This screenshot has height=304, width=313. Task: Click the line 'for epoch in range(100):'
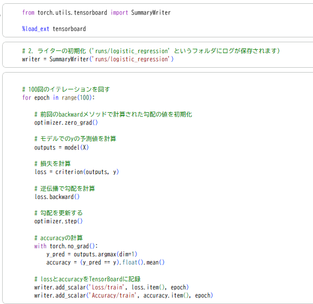coord(58,98)
